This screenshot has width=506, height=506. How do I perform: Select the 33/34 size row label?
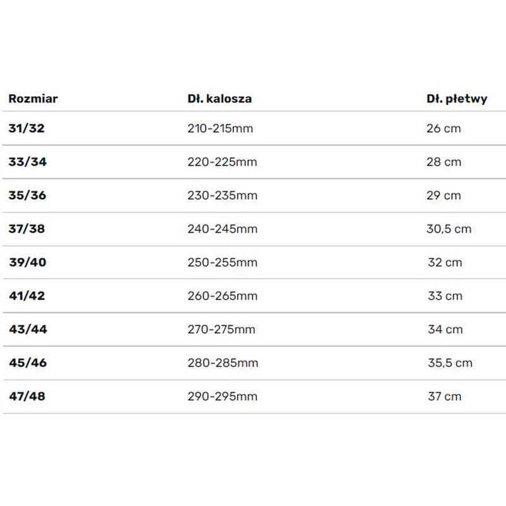click(x=27, y=162)
